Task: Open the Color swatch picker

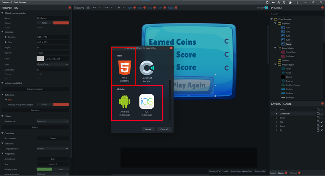Action: point(40,58)
